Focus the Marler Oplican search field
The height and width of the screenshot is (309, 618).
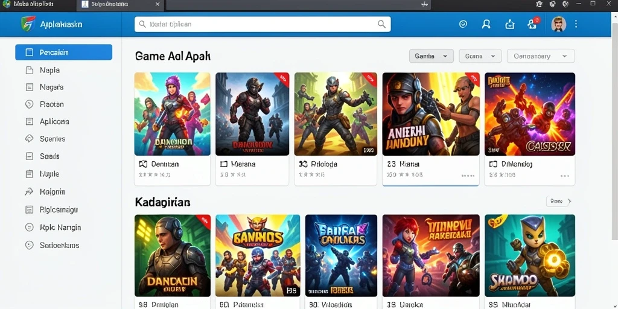click(x=263, y=24)
